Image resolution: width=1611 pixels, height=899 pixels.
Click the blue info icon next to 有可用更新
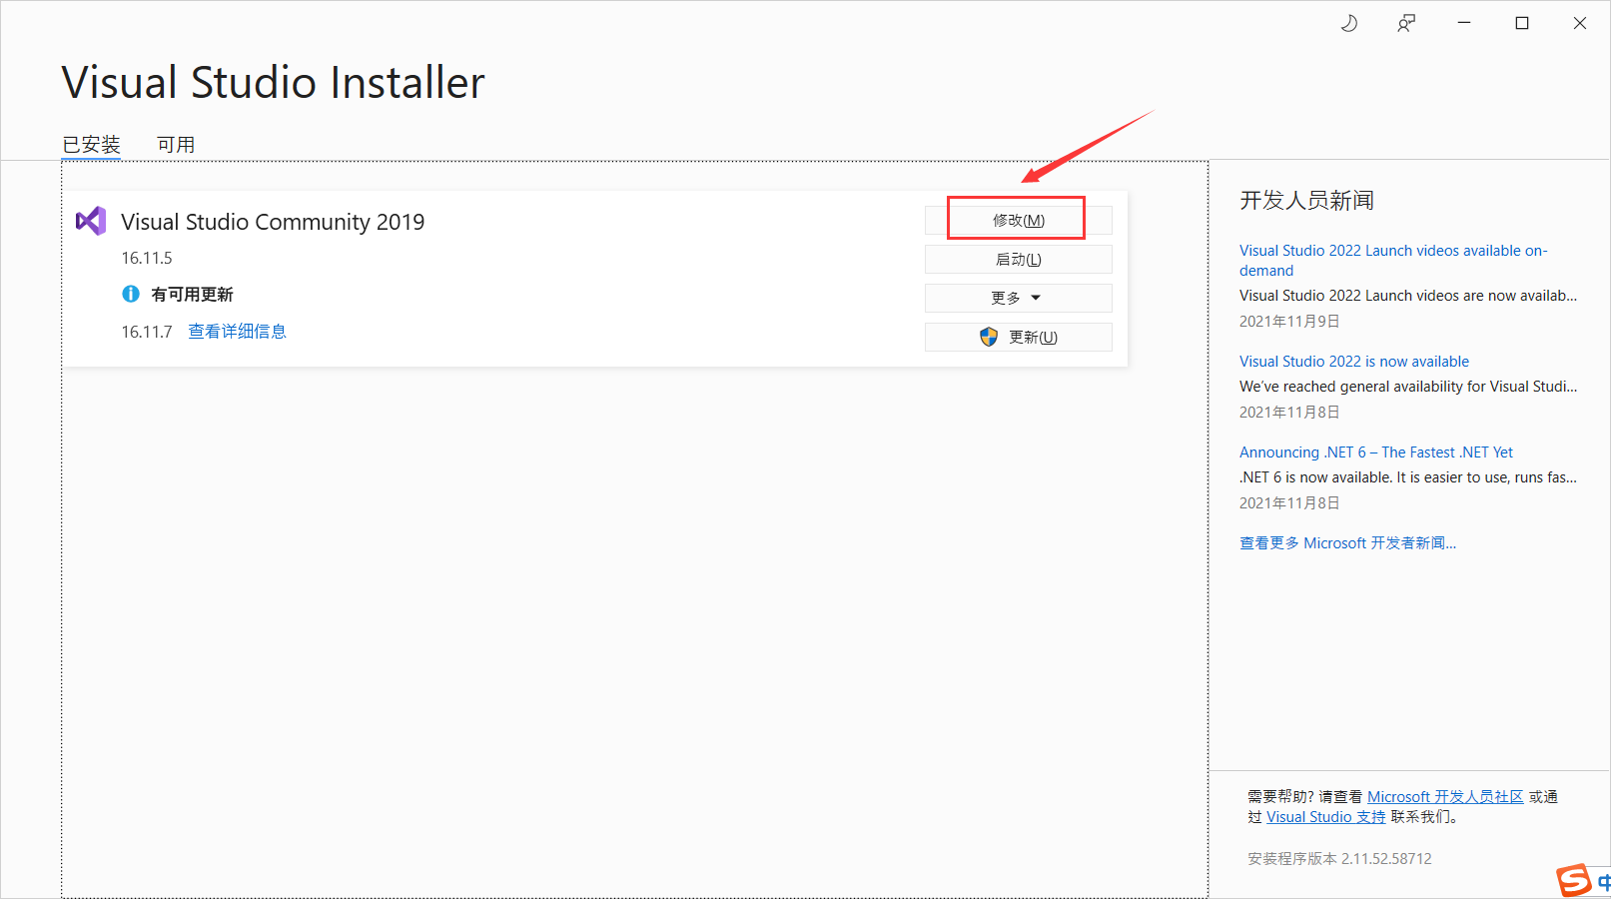[x=131, y=294]
